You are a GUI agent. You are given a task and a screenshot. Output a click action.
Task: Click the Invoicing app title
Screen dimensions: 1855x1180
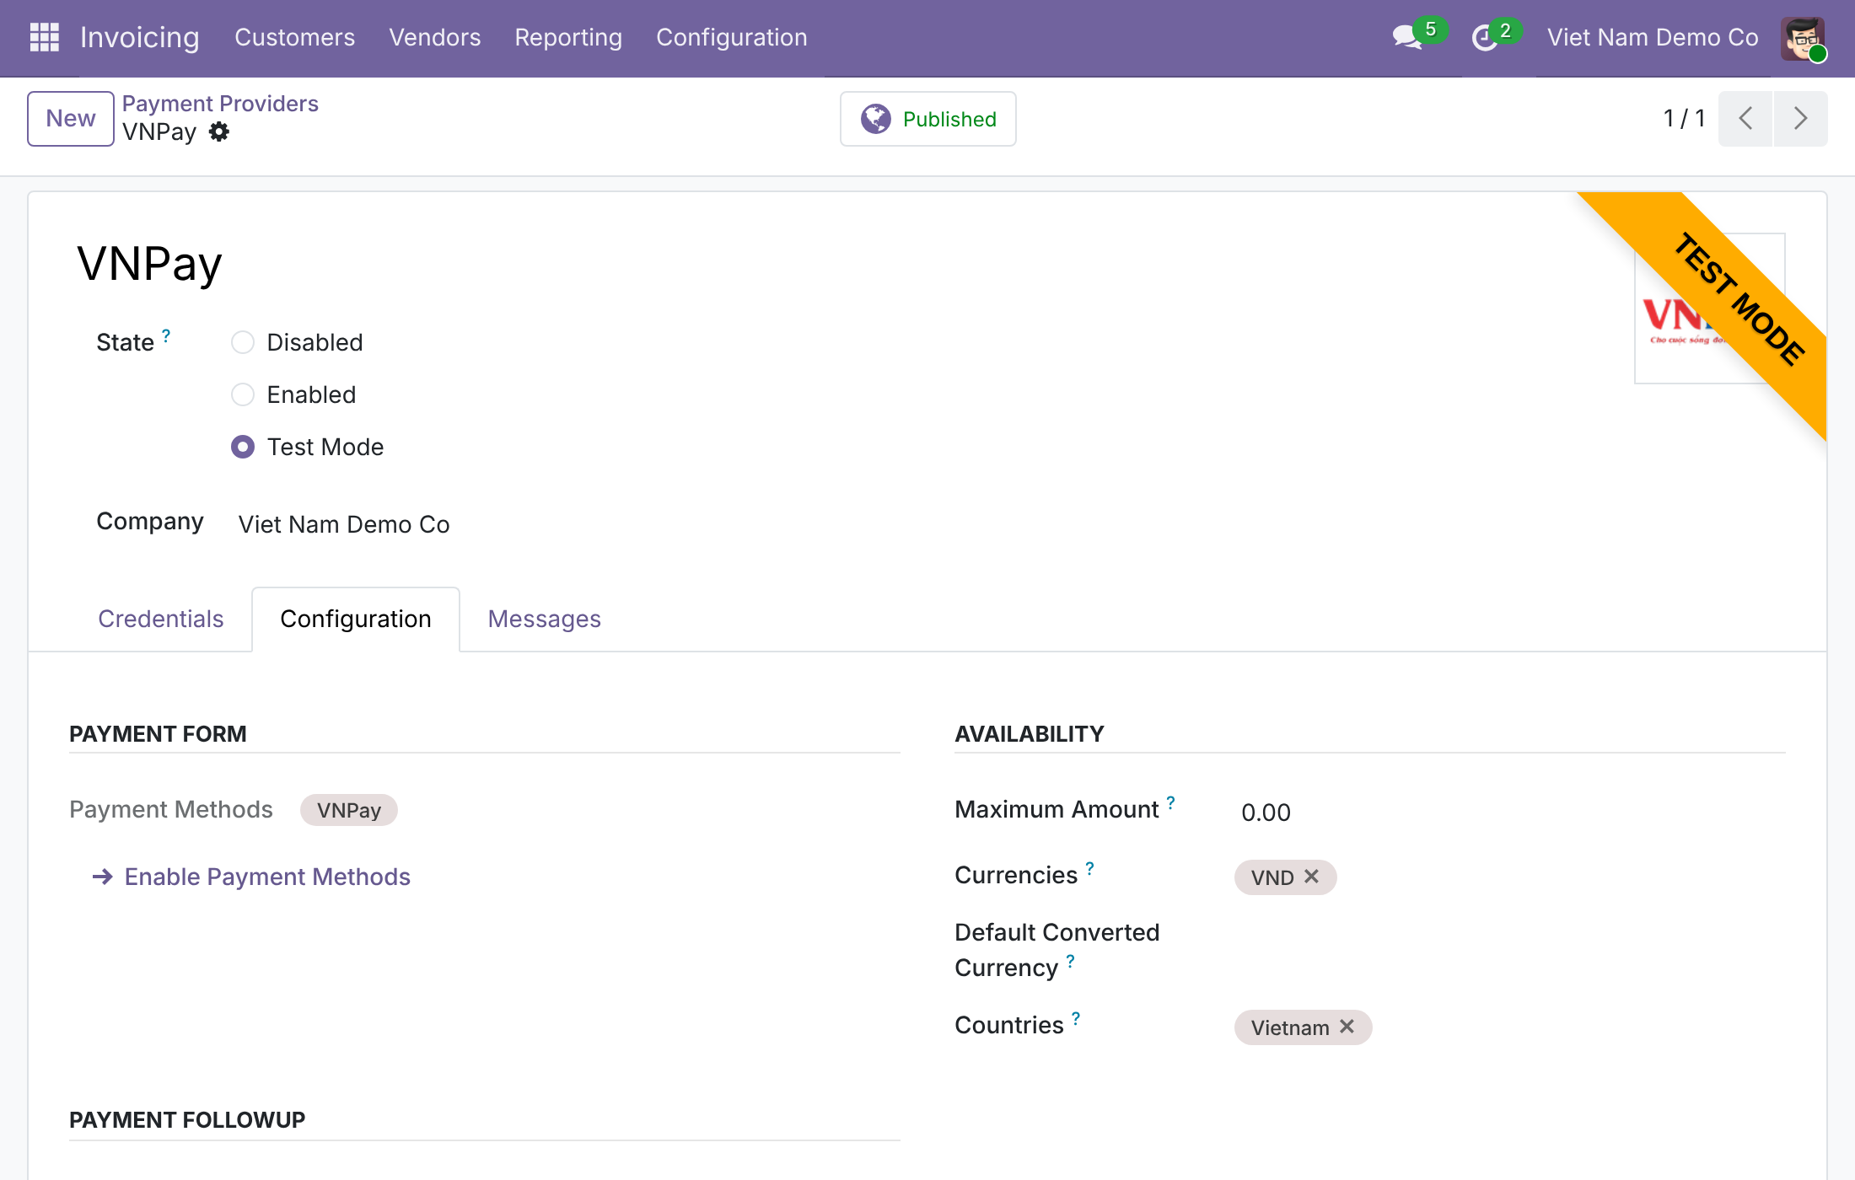(x=139, y=38)
